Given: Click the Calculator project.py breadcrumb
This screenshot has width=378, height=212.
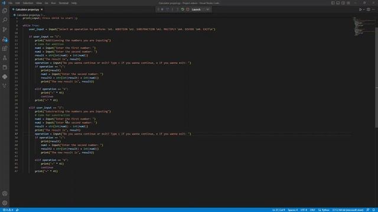Looking at the screenshot, I should [x=28, y=15].
